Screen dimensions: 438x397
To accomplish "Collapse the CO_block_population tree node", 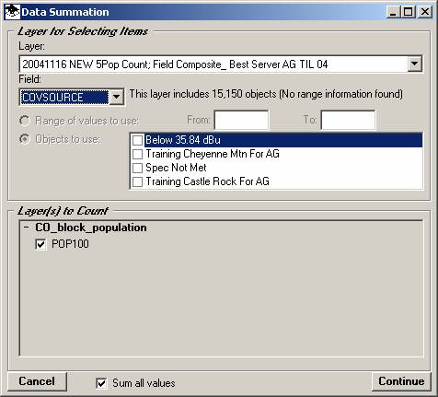I will pos(27,228).
